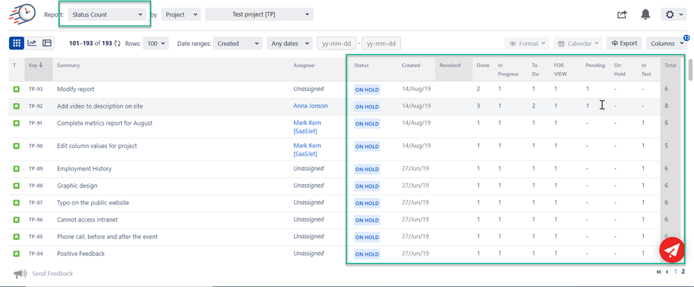Open issue key TP-93

click(36, 89)
